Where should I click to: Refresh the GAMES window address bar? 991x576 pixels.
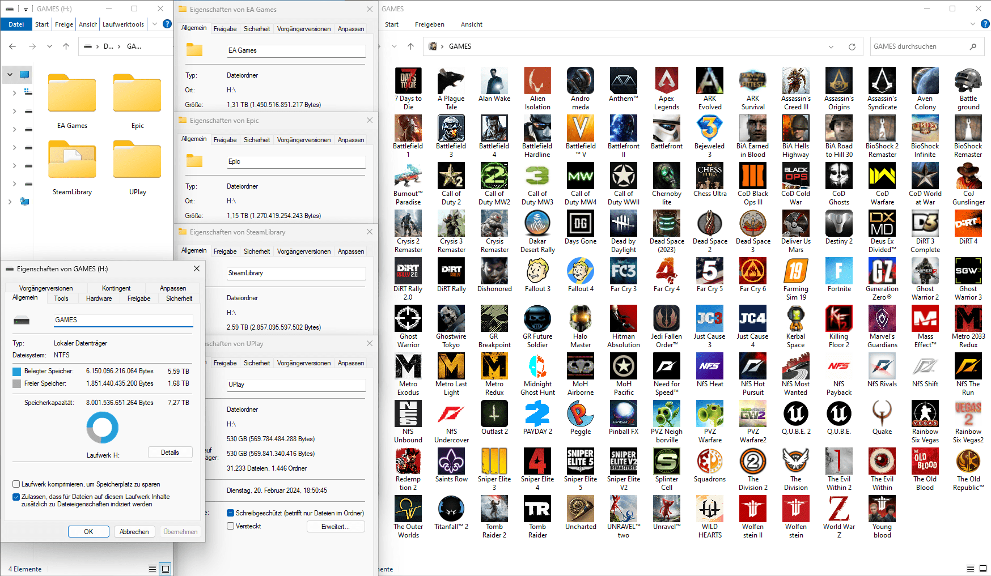coord(852,46)
